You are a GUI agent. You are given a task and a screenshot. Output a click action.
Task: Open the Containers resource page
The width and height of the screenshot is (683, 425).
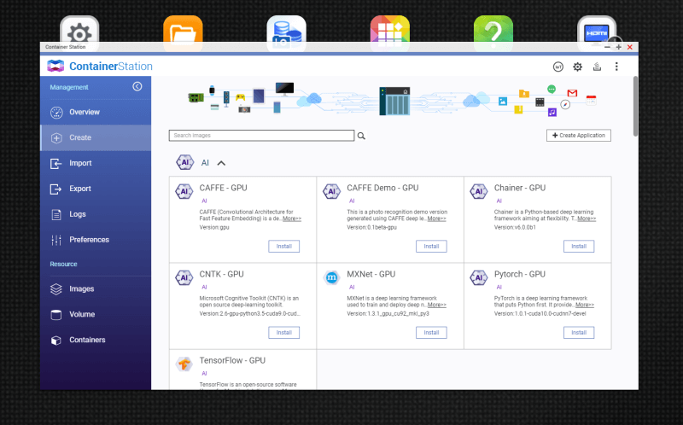pos(96,340)
